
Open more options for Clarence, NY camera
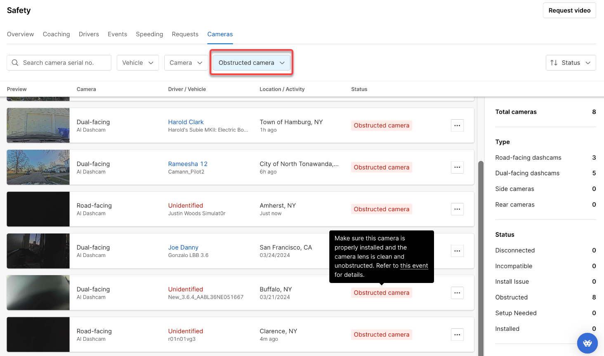457,335
